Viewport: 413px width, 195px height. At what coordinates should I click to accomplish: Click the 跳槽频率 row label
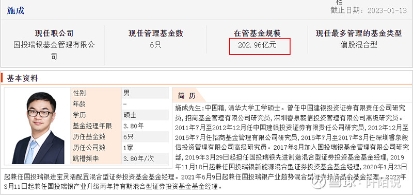coord(86,159)
